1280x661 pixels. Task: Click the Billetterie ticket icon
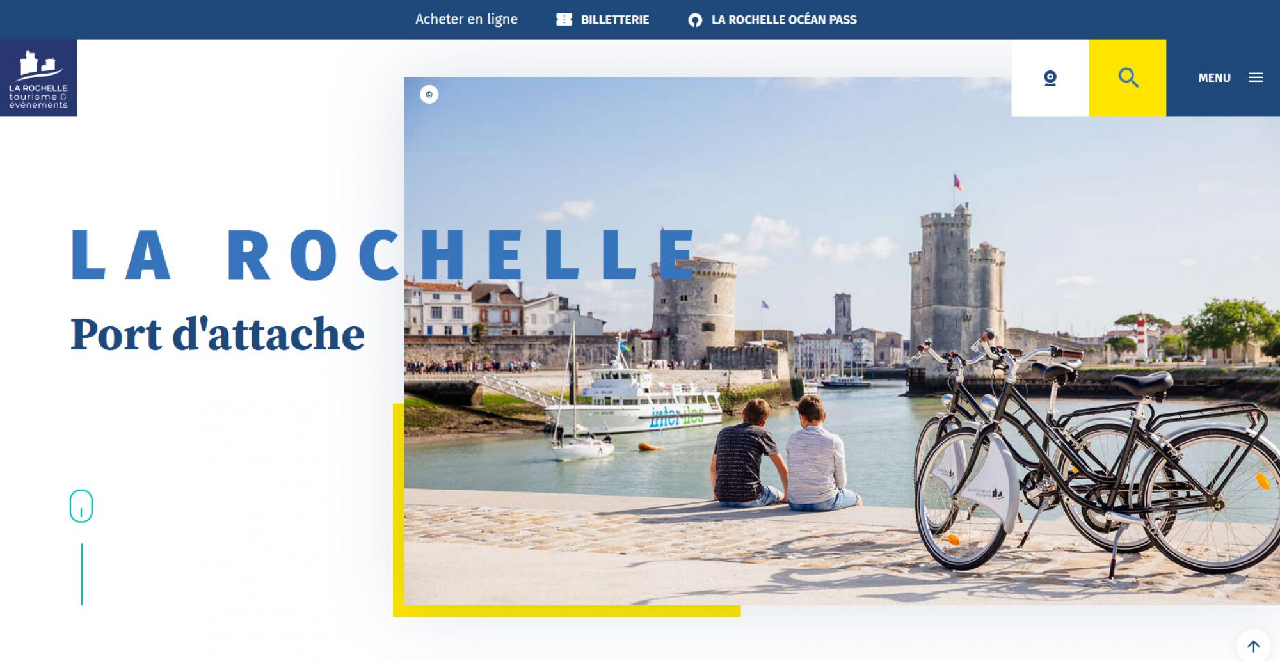pos(564,20)
